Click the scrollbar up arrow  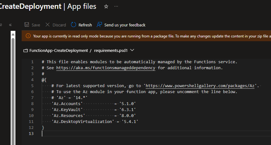click(13, 34)
